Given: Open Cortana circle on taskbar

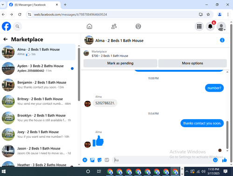Looking at the screenshot, I should 88,171.
